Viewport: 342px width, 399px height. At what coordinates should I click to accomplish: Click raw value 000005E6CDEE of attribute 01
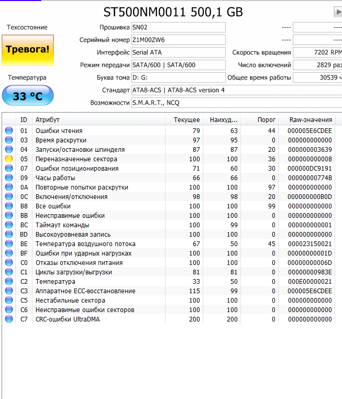tap(310, 131)
